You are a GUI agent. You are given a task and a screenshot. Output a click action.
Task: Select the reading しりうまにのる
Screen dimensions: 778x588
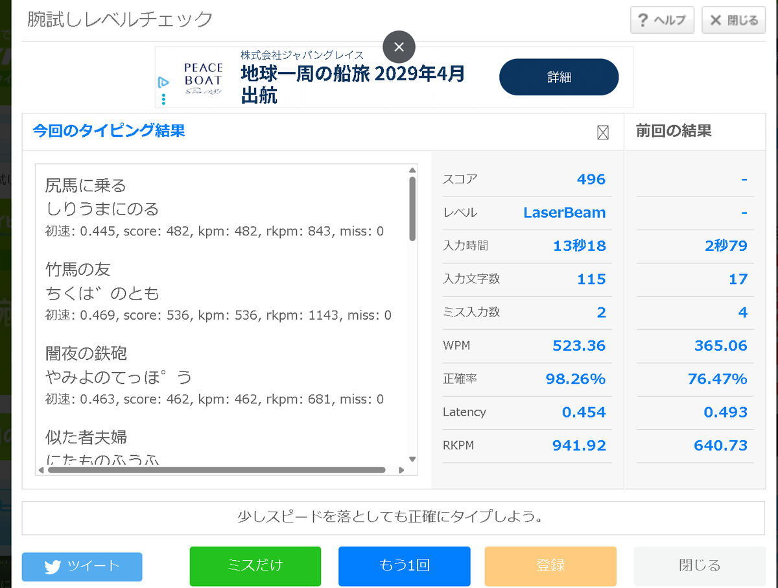pos(102,209)
